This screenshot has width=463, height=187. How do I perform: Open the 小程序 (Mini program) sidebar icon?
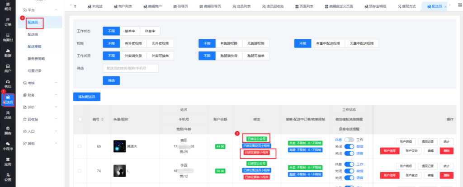pos(8,145)
